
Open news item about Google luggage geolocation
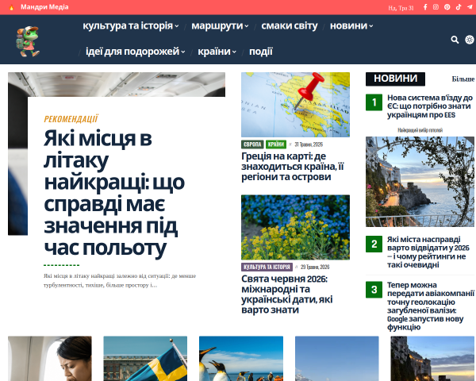click(431, 306)
